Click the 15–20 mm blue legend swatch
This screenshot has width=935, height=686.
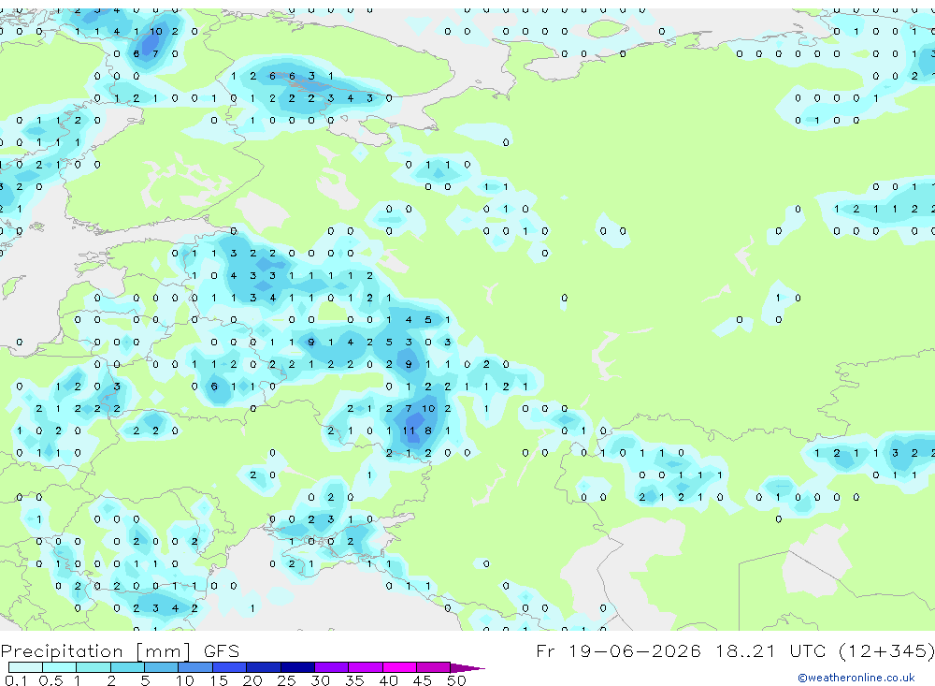[229, 667]
